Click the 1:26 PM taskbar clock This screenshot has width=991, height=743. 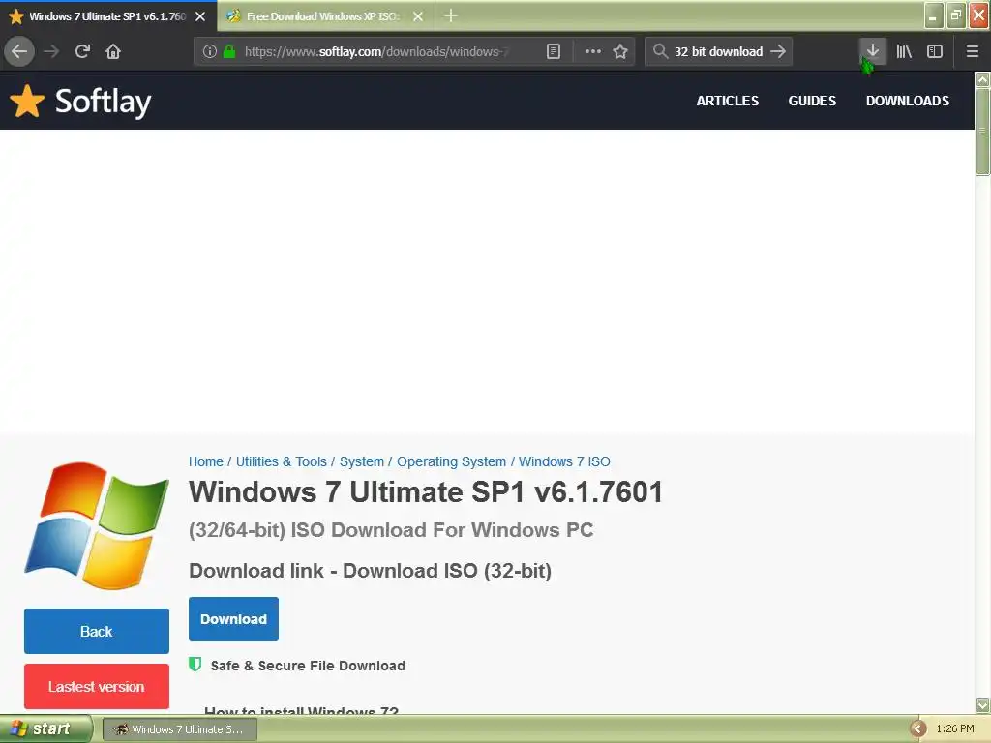click(955, 729)
